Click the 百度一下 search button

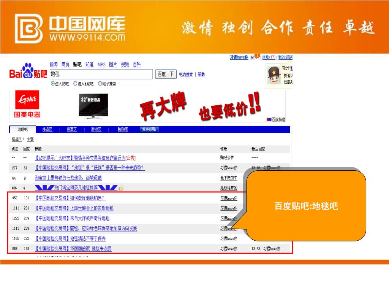(166, 74)
